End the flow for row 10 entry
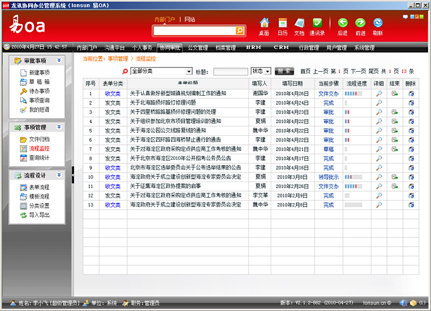 click(395, 177)
